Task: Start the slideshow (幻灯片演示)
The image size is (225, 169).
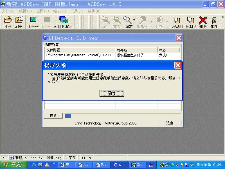Action: coord(63,22)
